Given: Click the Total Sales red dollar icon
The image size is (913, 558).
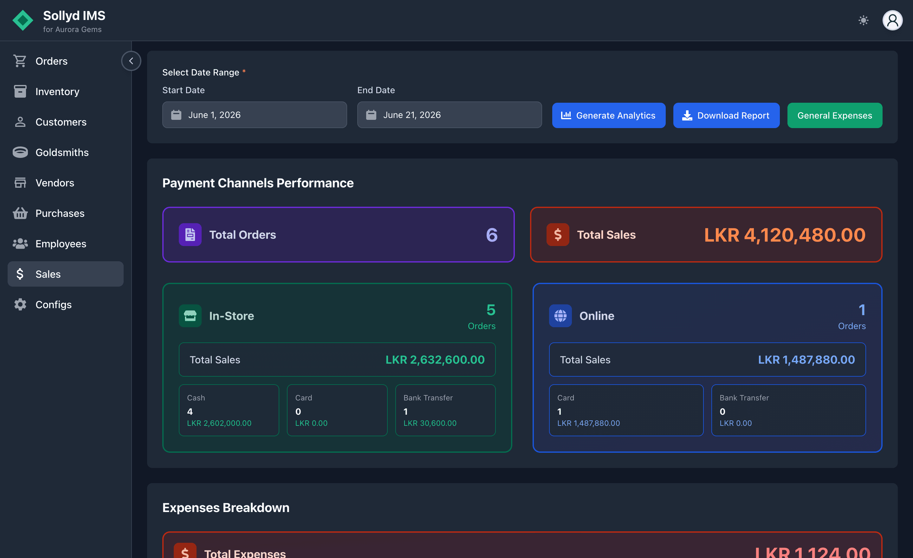Looking at the screenshot, I should click(x=558, y=235).
